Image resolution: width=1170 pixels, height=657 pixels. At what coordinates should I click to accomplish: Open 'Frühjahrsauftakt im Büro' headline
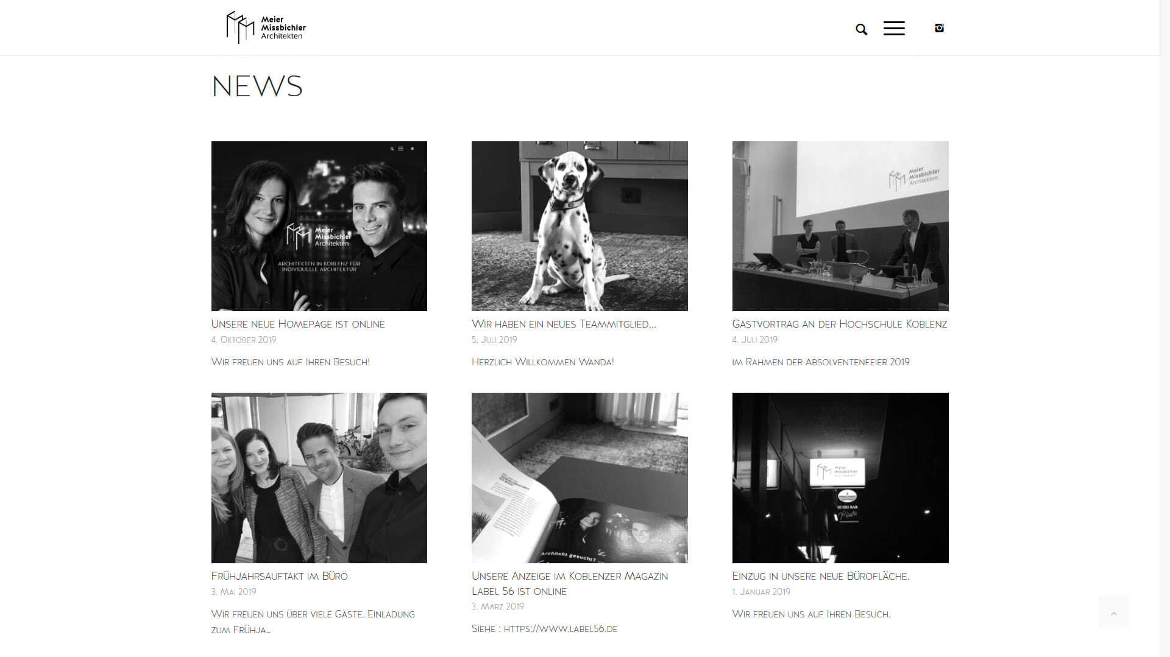point(279,576)
